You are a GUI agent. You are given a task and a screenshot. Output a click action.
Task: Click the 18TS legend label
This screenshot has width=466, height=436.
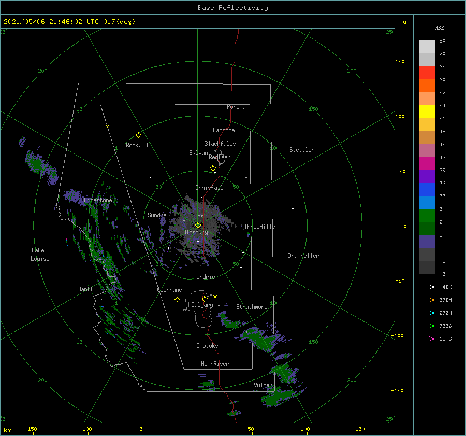click(445, 339)
